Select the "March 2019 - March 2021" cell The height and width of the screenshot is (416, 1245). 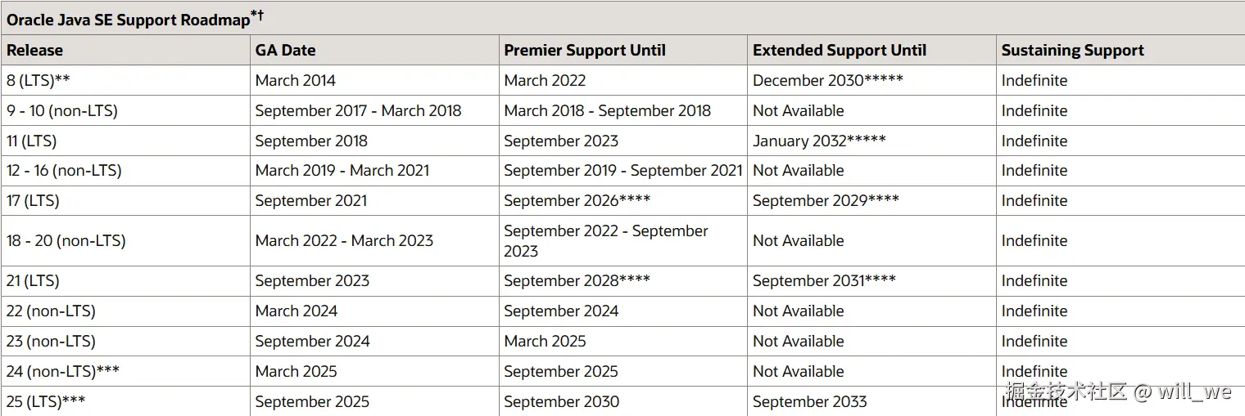(342, 170)
